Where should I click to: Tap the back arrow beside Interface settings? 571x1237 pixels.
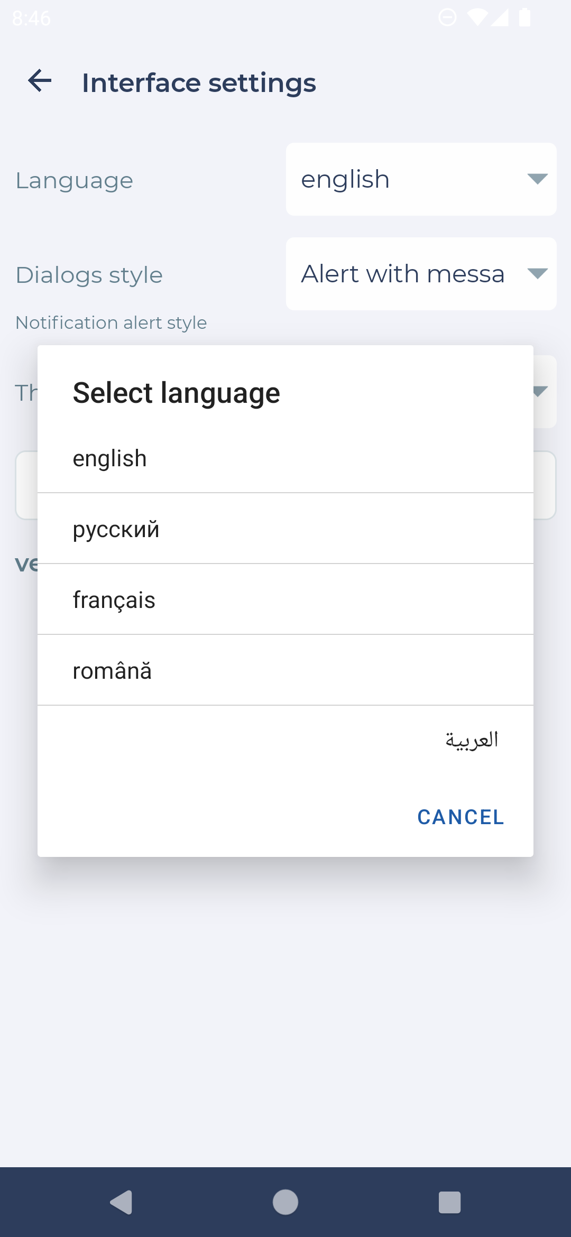tap(40, 81)
